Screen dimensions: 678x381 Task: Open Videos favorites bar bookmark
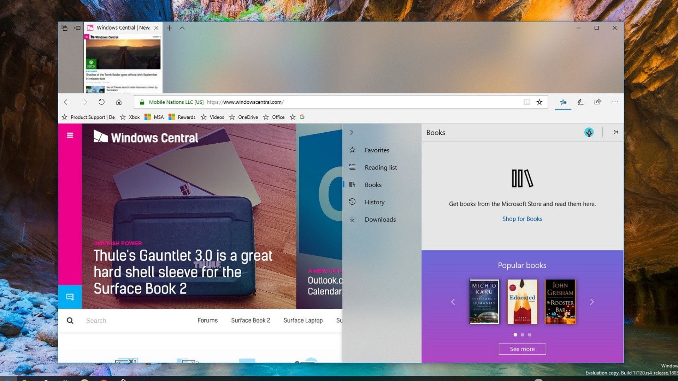pyautogui.click(x=212, y=117)
